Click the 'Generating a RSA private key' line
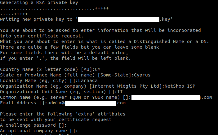The width and height of the screenshot is (218, 135). tap(39, 3)
